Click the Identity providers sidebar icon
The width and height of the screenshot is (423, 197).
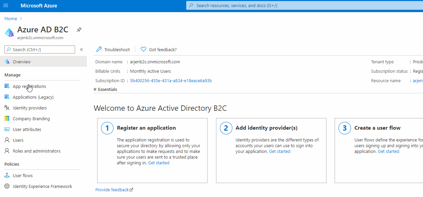point(7,108)
